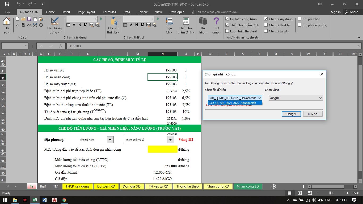Click the zoom in plus button
The height and width of the screenshot is (204, 363).
[x=348, y=193]
